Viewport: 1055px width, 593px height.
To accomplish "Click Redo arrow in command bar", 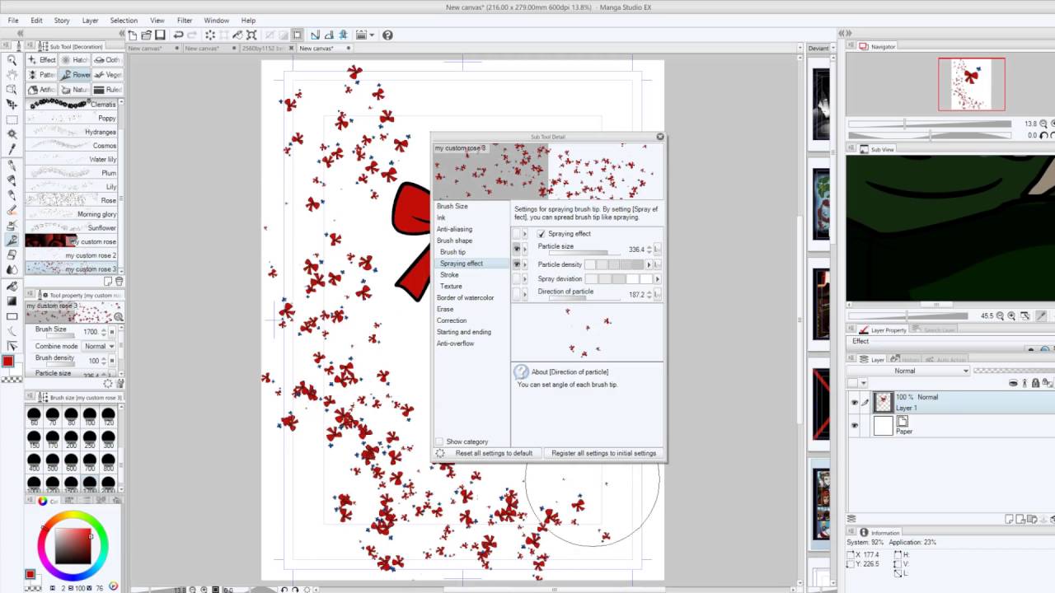I will (x=192, y=35).
